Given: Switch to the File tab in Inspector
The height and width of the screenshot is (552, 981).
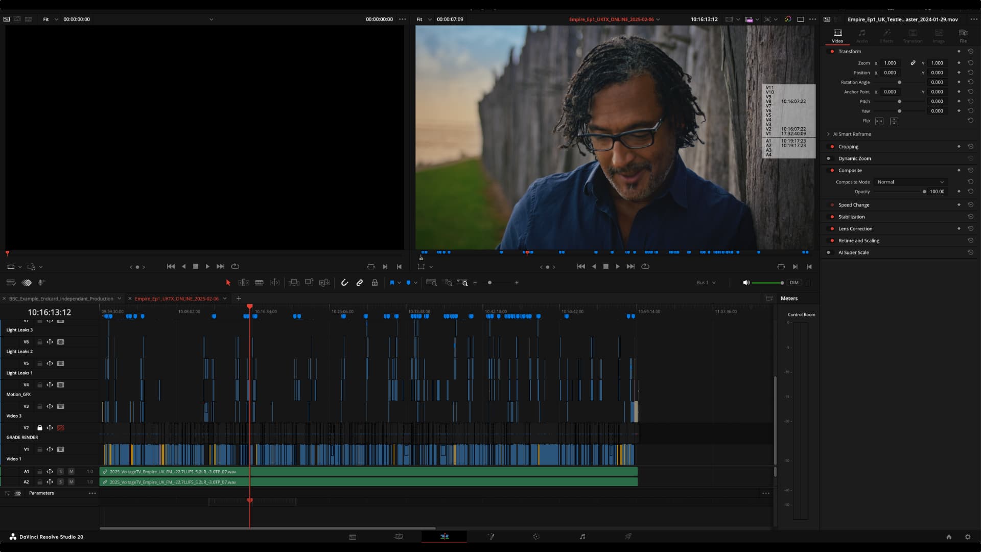Looking at the screenshot, I should click(x=963, y=36).
